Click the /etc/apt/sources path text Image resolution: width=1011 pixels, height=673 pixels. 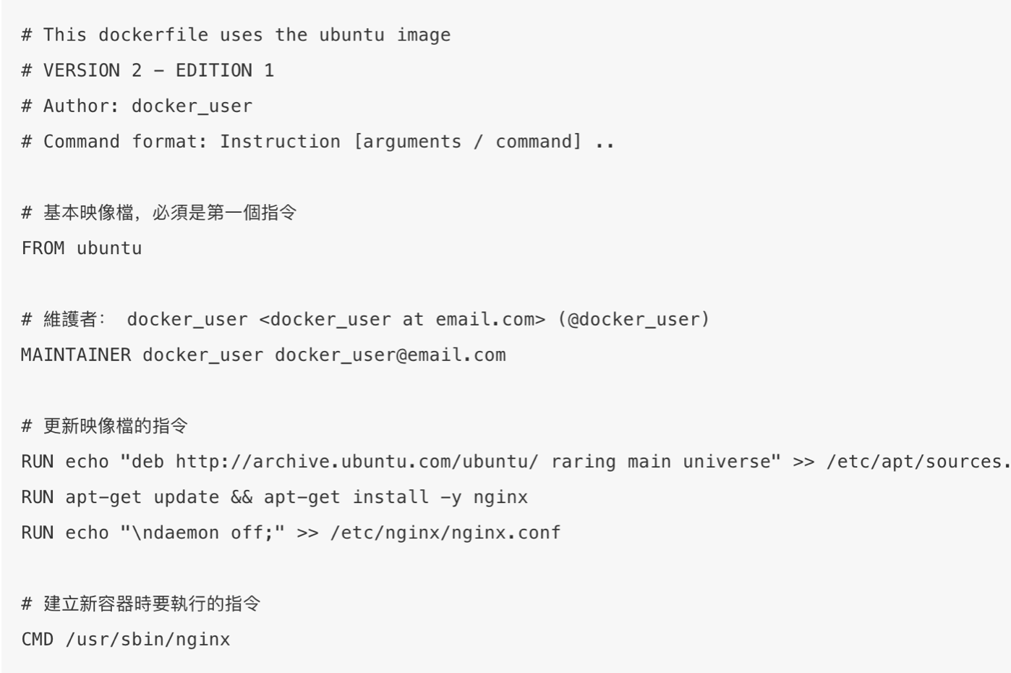(918, 462)
